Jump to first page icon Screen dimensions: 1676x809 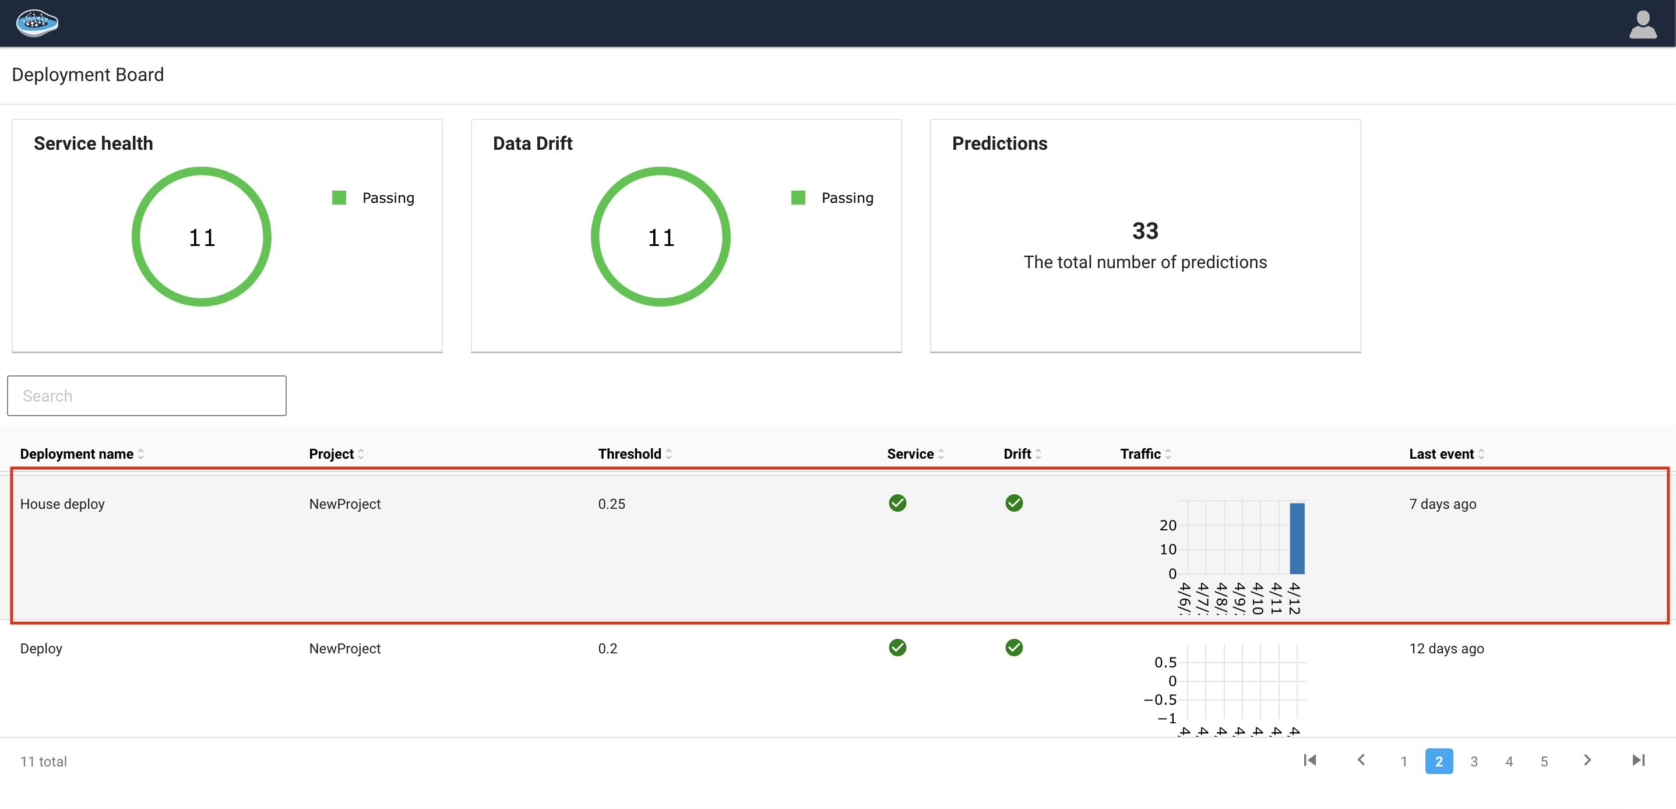point(1309,760)
